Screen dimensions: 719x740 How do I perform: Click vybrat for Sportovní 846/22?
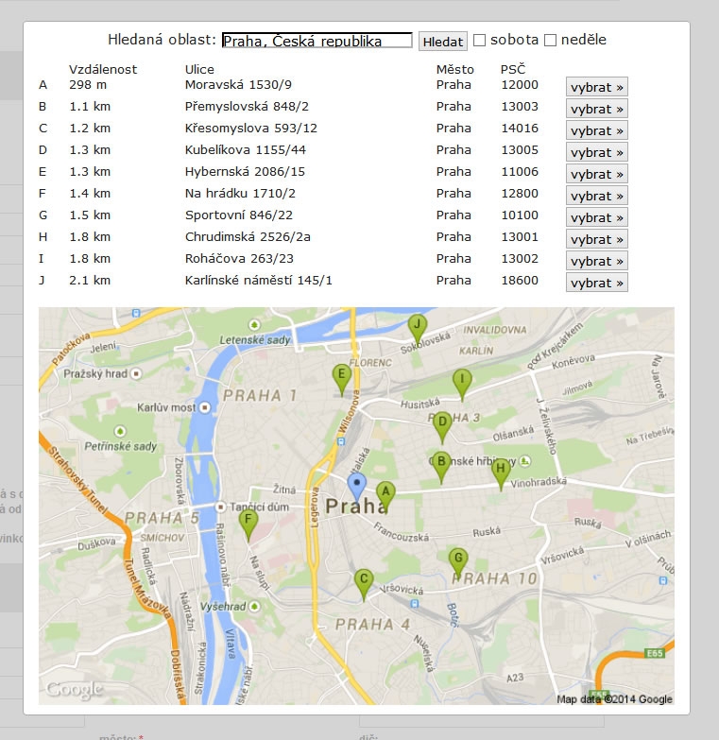[x=596, y=217]
